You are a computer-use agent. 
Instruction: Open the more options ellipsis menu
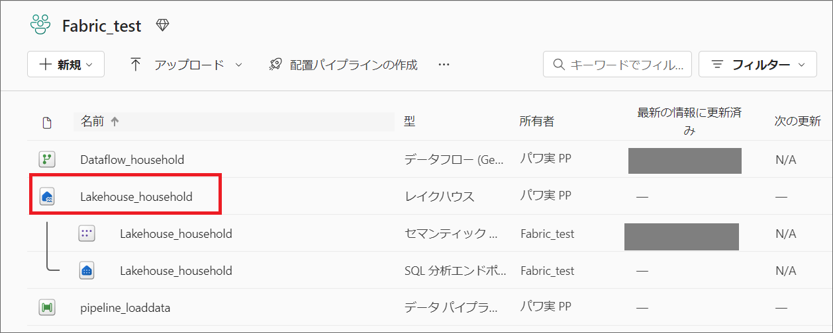[x=444, y=64]
